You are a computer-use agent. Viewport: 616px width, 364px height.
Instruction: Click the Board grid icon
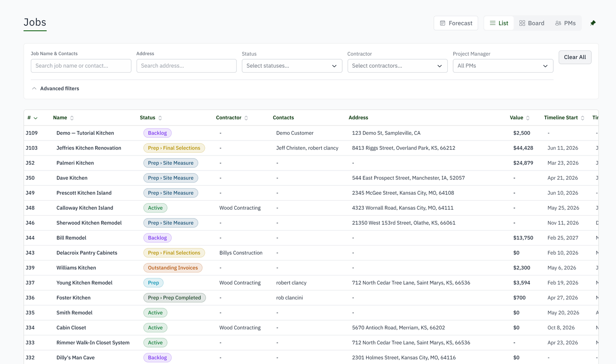(x=522, y=23)
